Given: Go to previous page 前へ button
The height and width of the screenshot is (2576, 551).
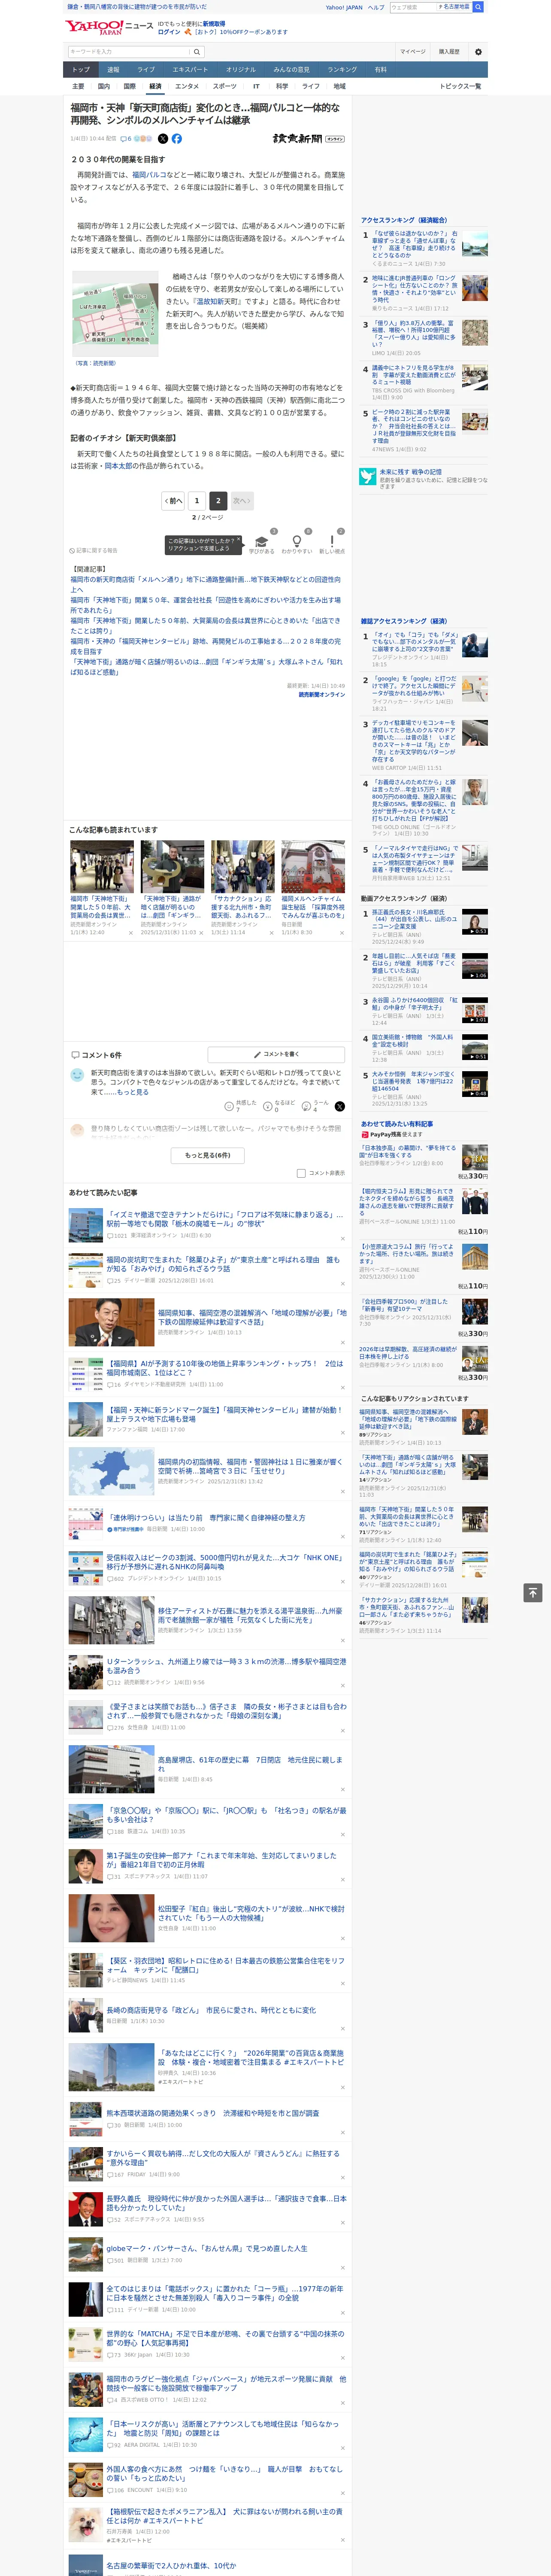Looking at the screenshot, I should pyautogui.click(x=174, y=500).
